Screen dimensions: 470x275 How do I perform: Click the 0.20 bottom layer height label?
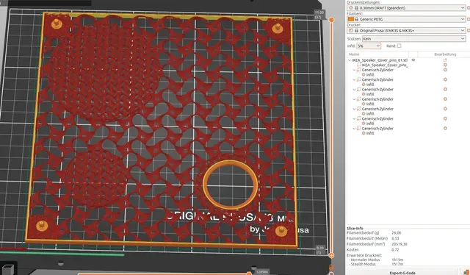click(x=320, y=250)
